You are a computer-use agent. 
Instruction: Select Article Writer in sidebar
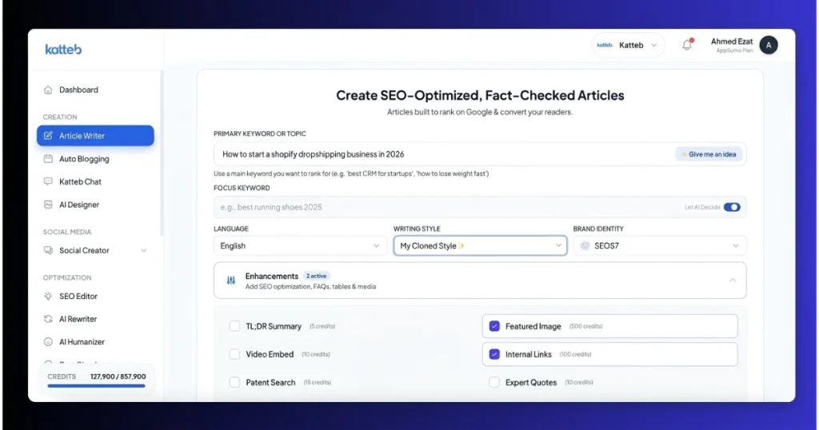click(95, 136)
